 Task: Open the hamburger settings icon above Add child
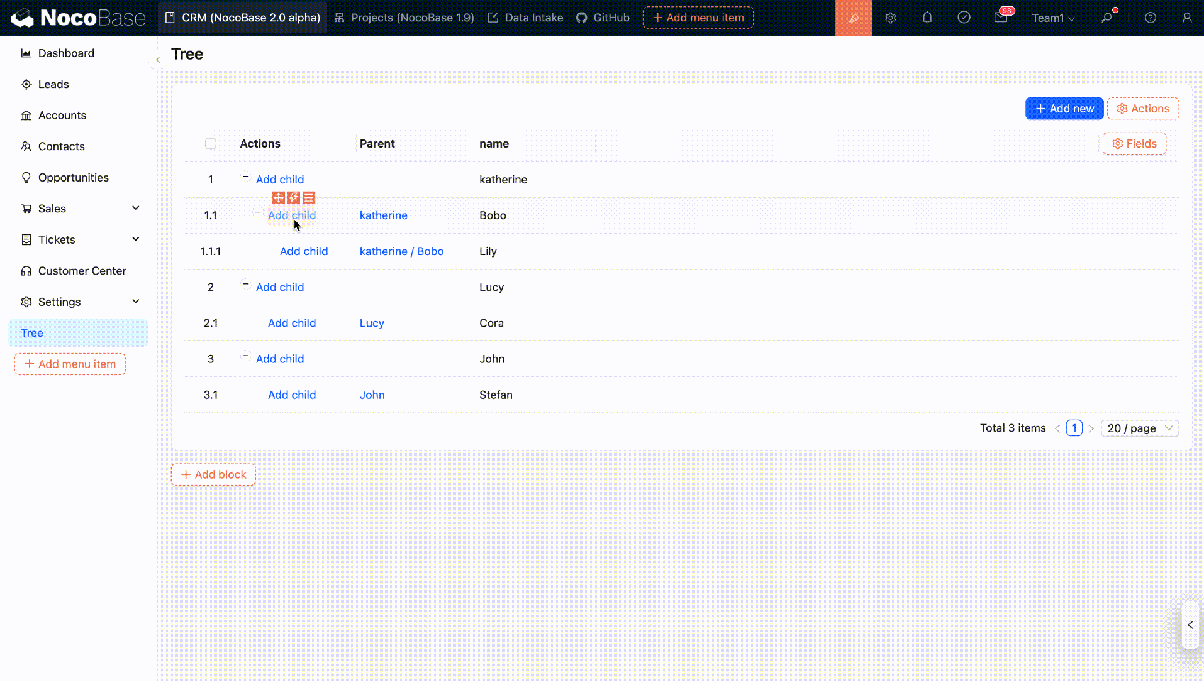pos(309,198)
